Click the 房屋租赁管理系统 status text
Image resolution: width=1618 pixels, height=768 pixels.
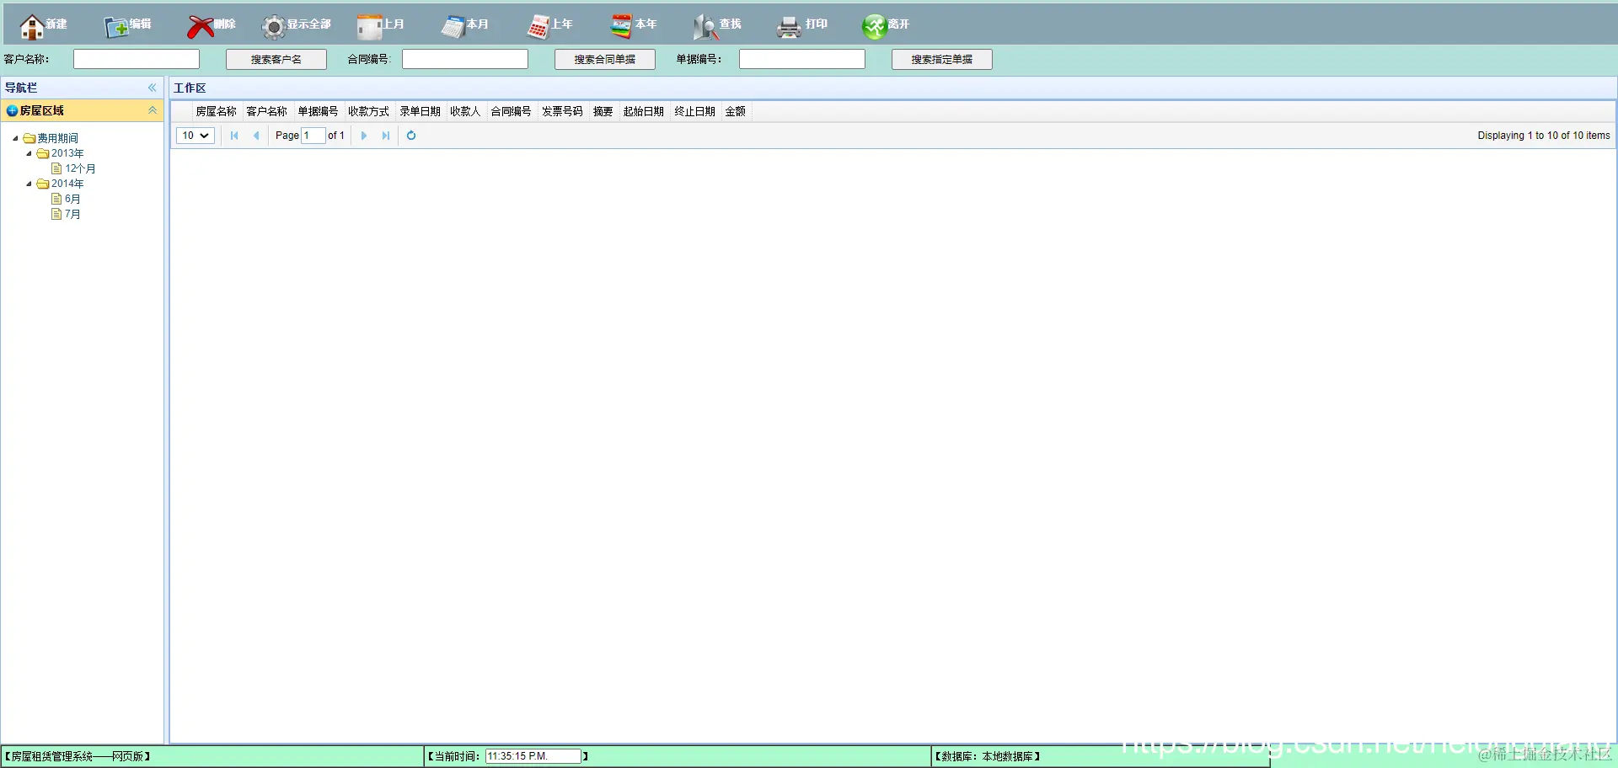[78, 756]
